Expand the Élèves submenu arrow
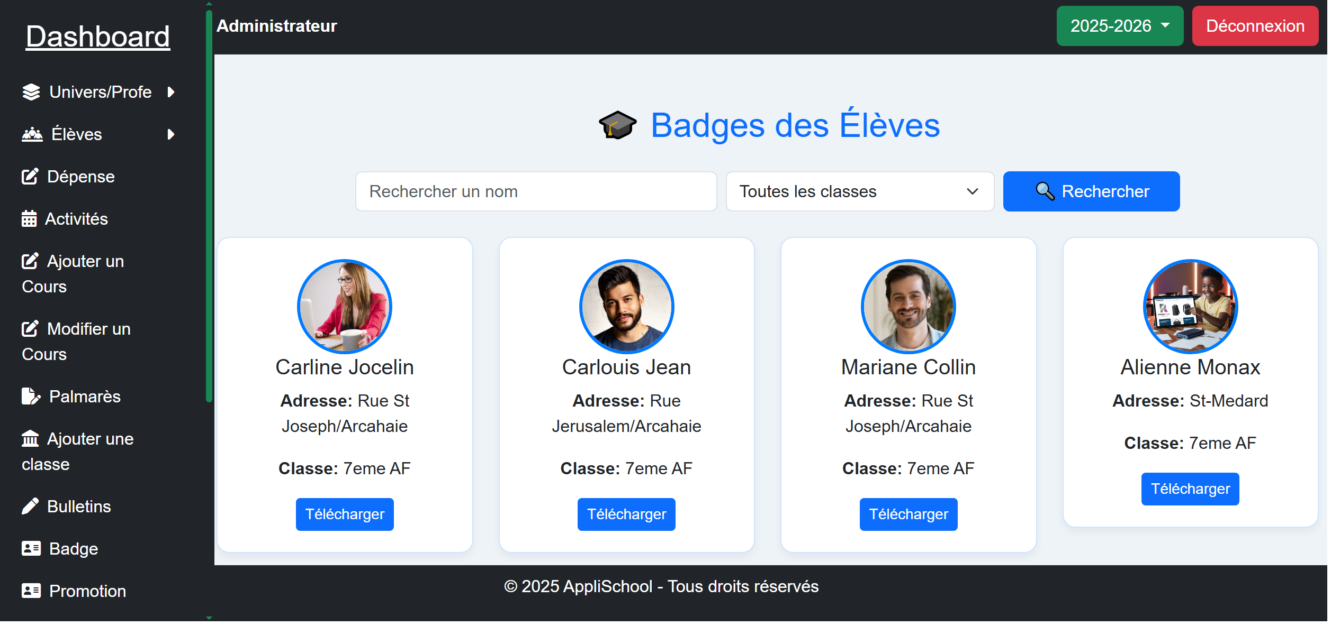 pyautogui.click(x=170, y=134)
